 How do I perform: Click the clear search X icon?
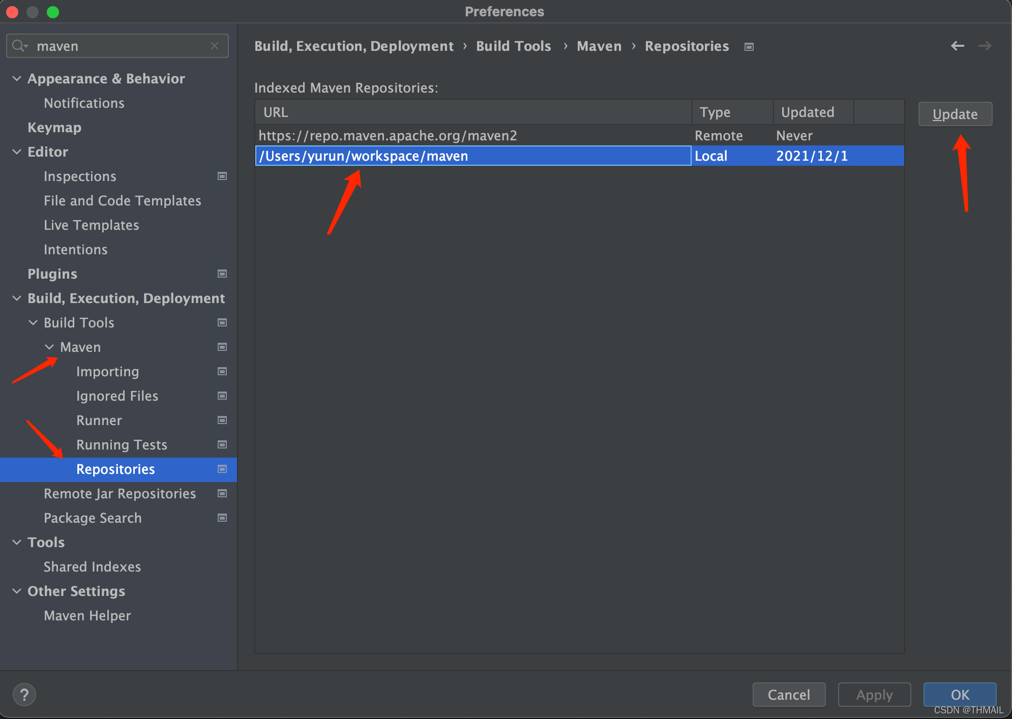[215, 46]
